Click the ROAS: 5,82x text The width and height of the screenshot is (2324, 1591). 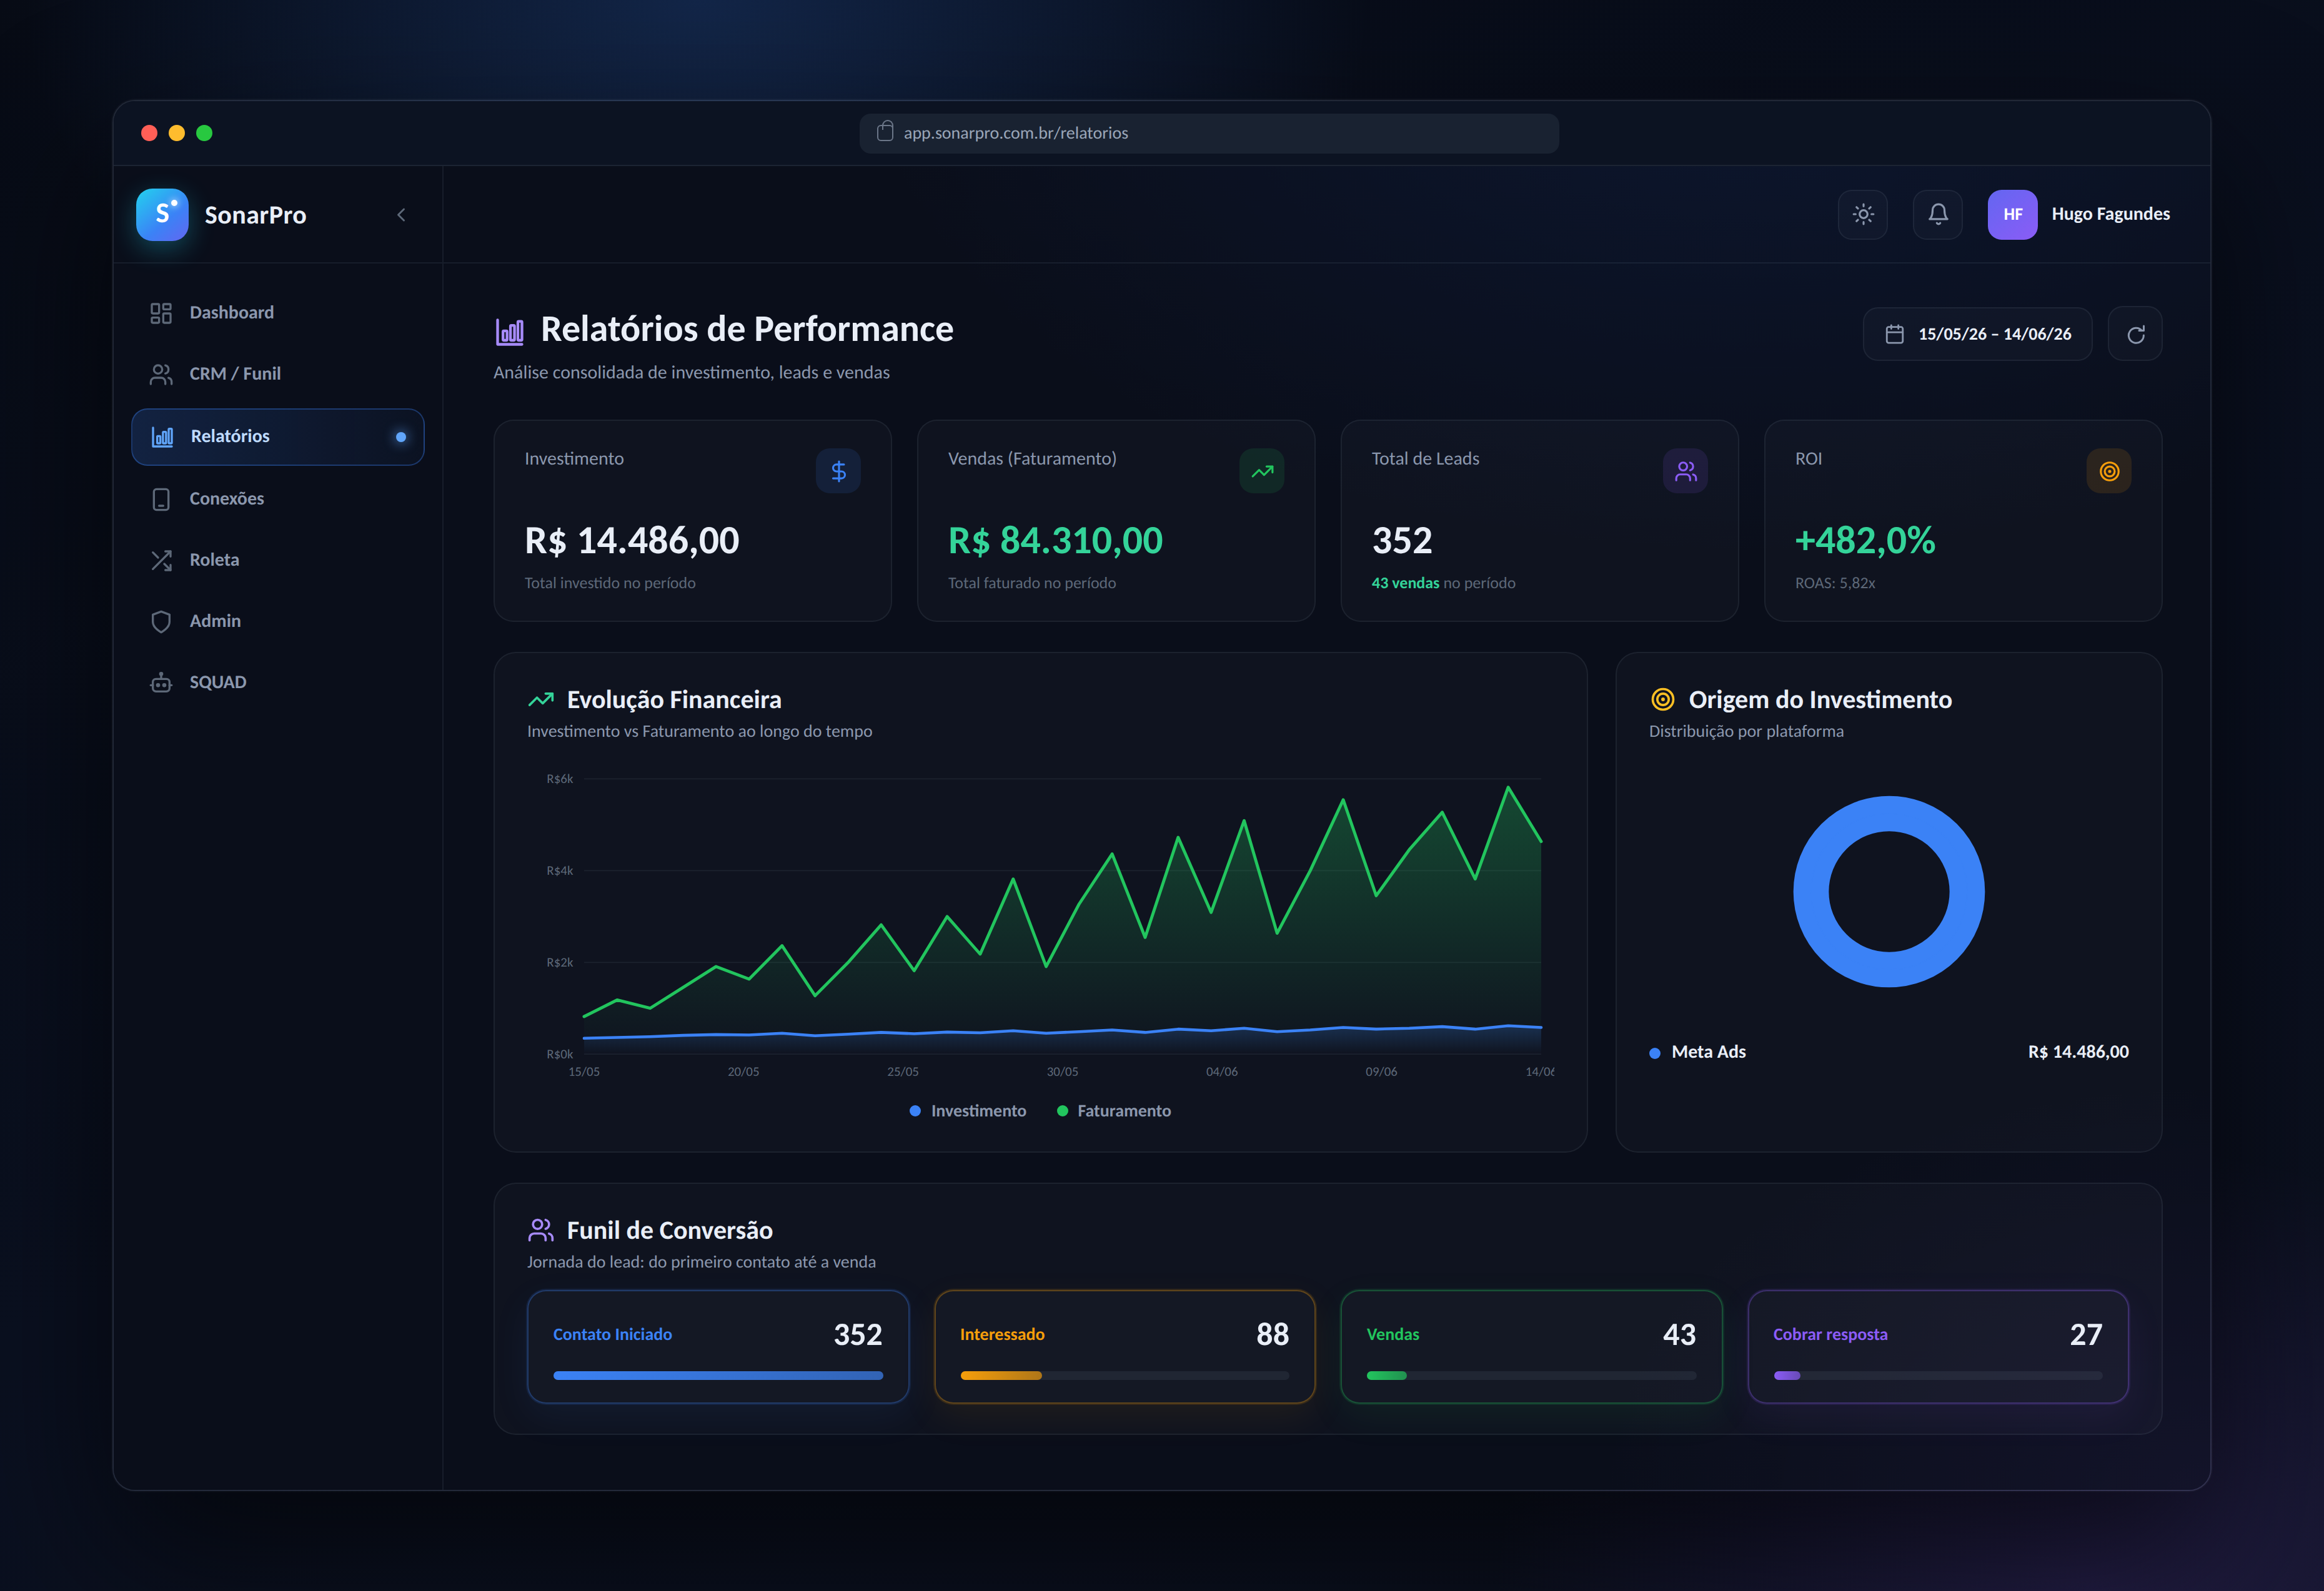1835,583
